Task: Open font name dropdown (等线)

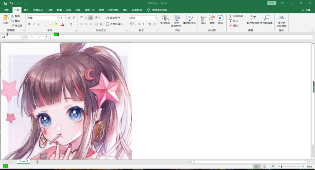Action: point(57,18)
